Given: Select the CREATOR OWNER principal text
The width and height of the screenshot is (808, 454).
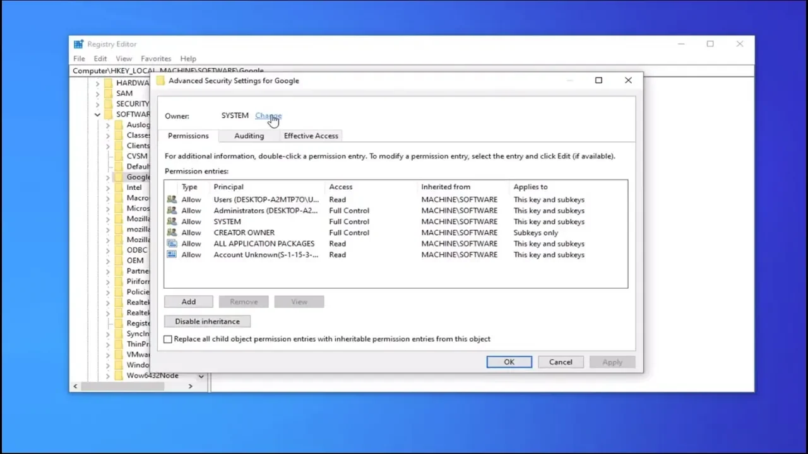Looking at the screenshot, I should coord(244,233).
